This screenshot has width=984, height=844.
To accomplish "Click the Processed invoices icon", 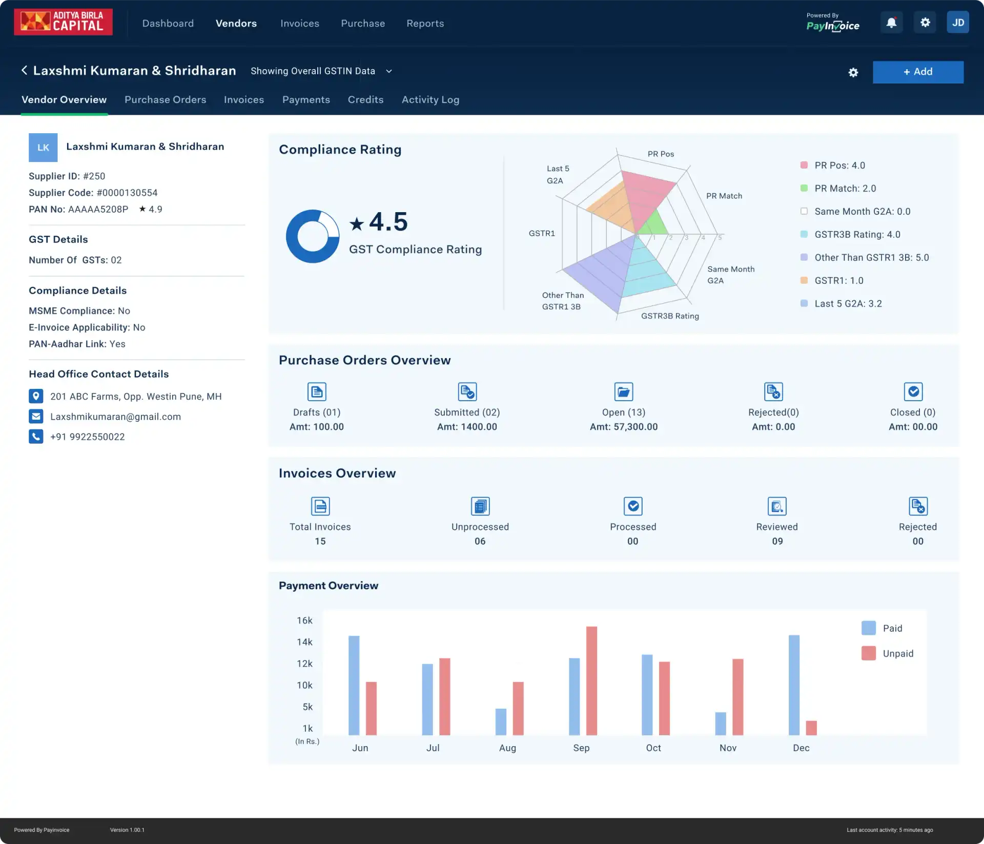I will [x=633, y=506].
